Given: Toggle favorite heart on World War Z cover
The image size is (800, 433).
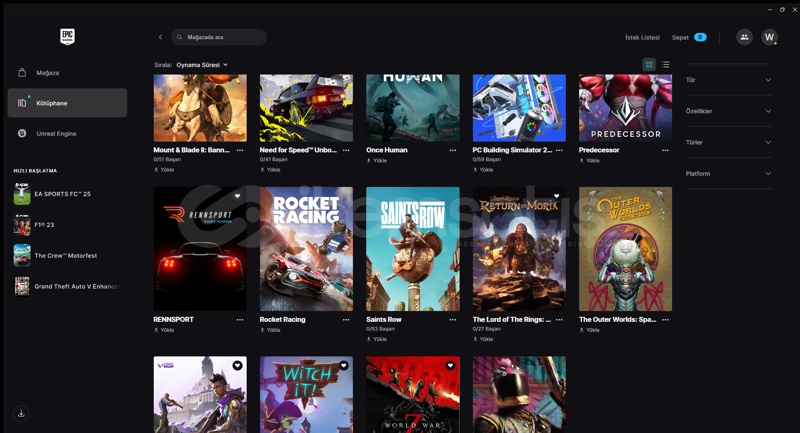Looking at the screenshot, I should [450, 366].
